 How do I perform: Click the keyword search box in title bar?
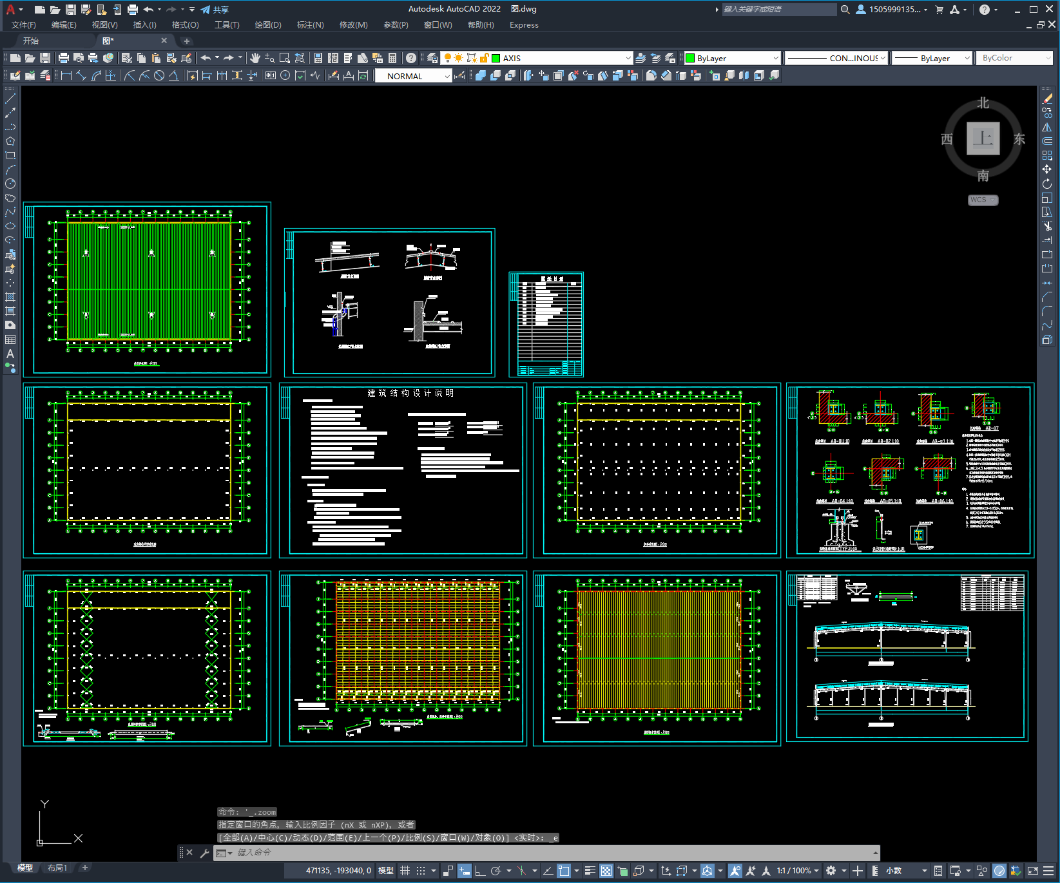click(778, 9)
